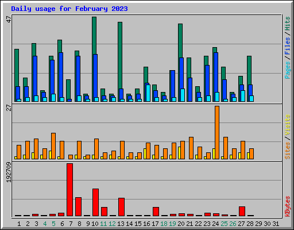Click green weekend day "12" label
Viewport: 294px width, 230px height.
(112, 224)
